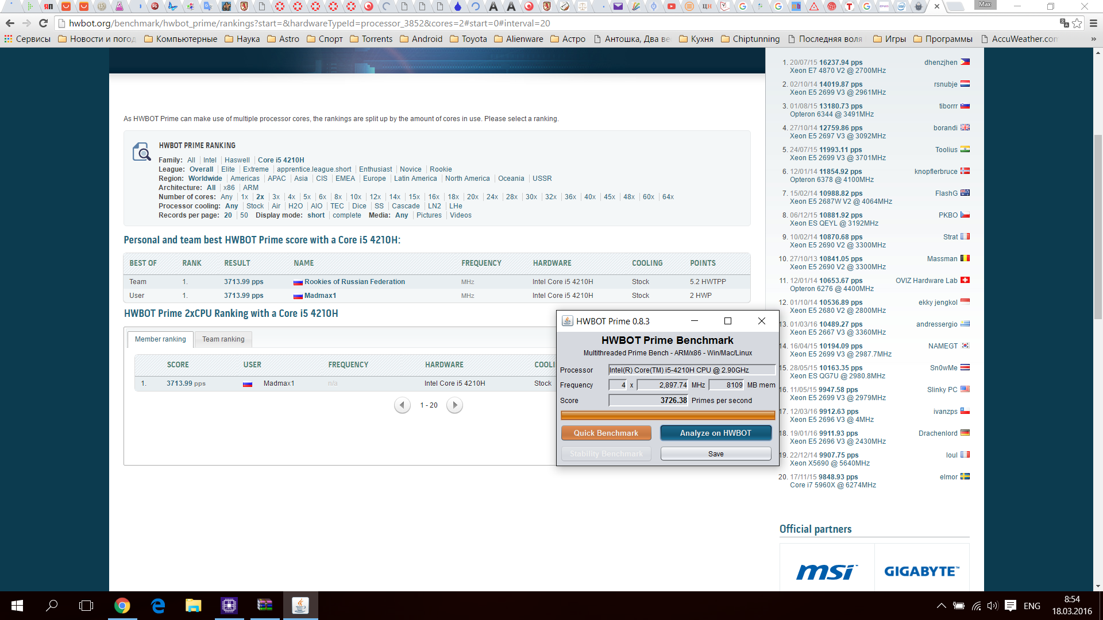Choose the x86 architecture filter

pos(229,188)
